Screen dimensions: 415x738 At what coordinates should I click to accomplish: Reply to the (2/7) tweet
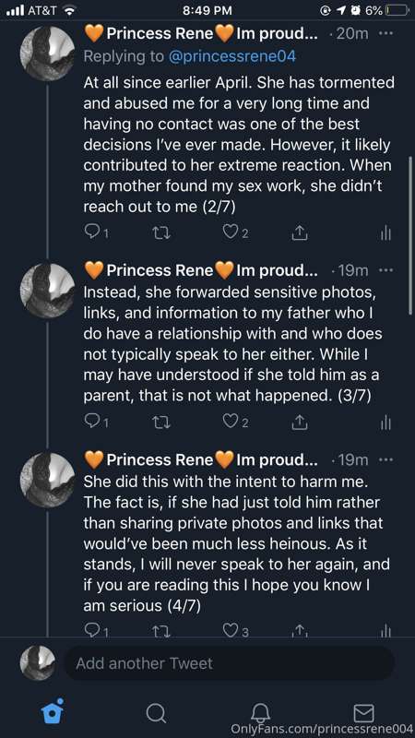click(90, 232)
